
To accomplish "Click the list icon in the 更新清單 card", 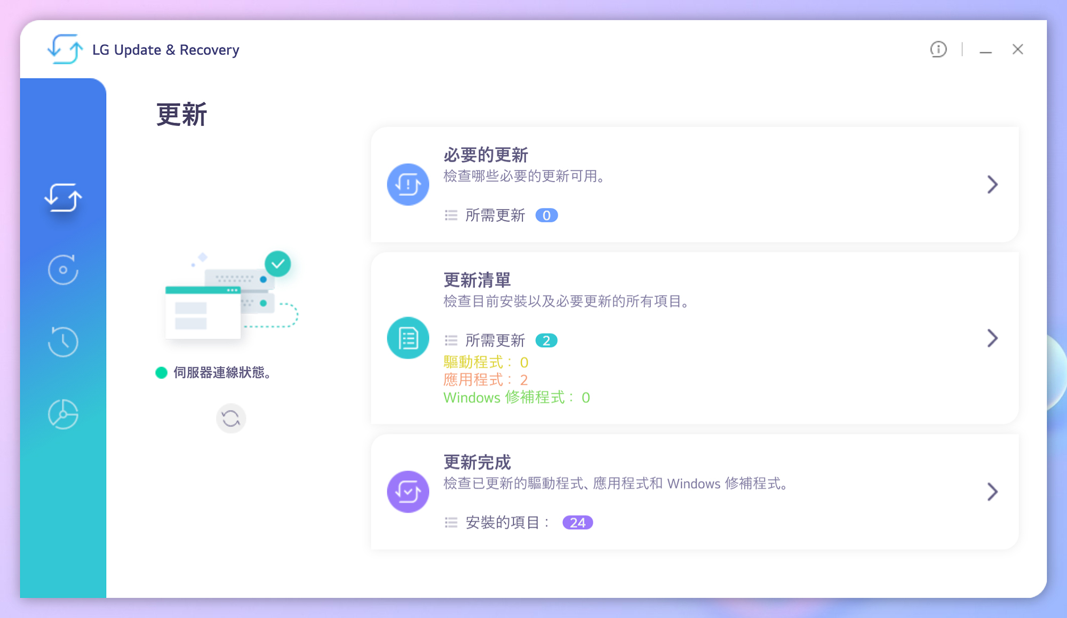I will pyautogui.click(x=451, y=340).
